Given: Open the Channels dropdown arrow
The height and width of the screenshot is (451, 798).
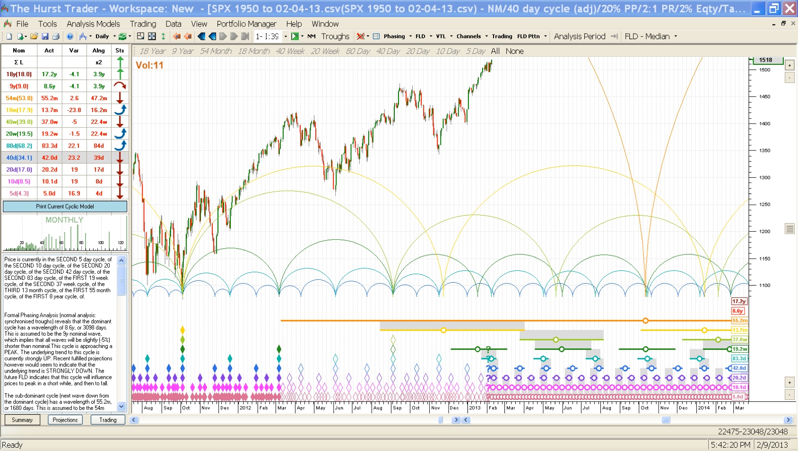Looking at the screenshot, I should [486, 36].
